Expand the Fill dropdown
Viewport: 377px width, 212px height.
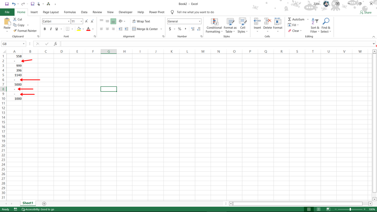point(298,25)
